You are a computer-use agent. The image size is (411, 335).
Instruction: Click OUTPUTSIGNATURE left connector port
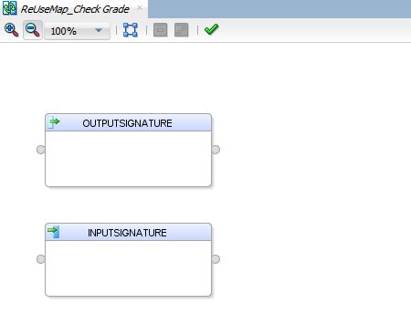[x=41, y=150]
